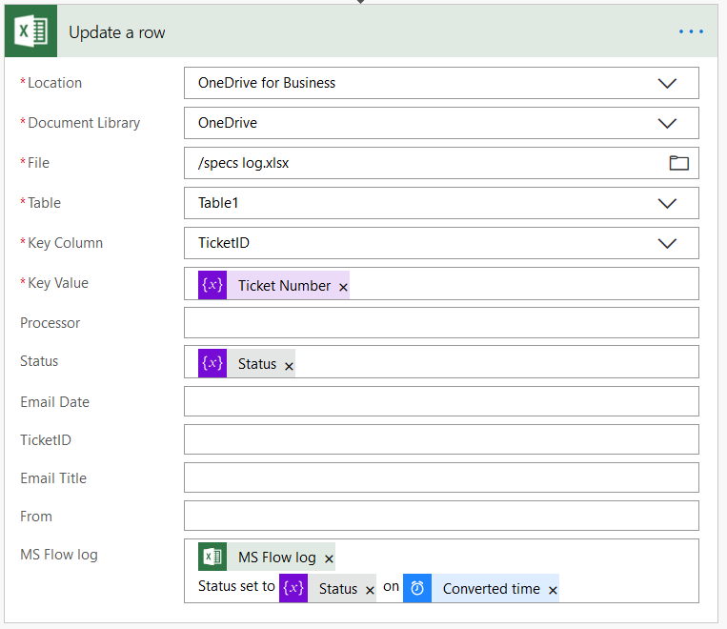Click the Processor input field

coord(441,323)
